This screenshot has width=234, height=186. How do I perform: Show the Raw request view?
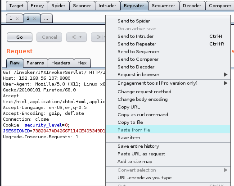coord(15,63)
